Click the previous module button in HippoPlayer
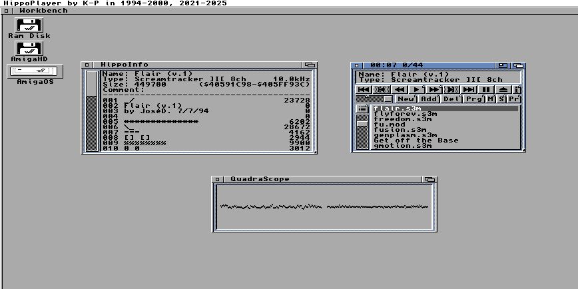 click(364, 90)
